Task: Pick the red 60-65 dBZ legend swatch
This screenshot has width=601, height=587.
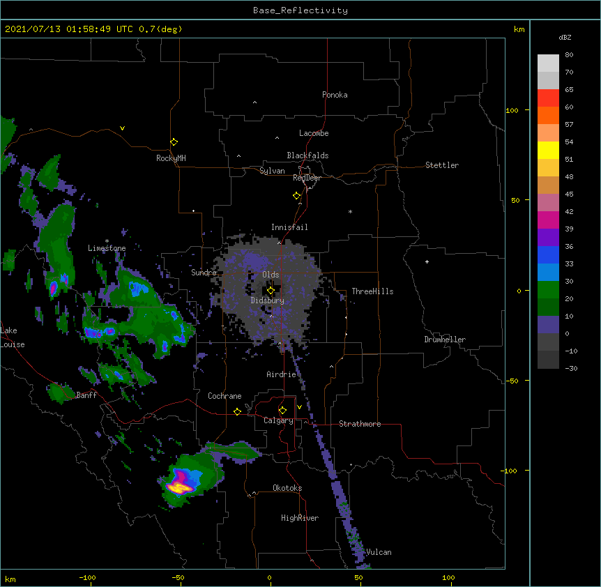Action: pos(548,98)
